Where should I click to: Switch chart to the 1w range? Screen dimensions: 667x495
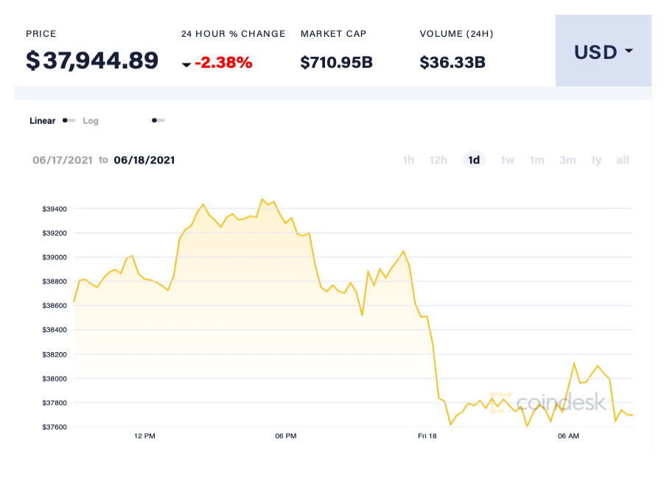pyautogui.click(x=507, y=160)
